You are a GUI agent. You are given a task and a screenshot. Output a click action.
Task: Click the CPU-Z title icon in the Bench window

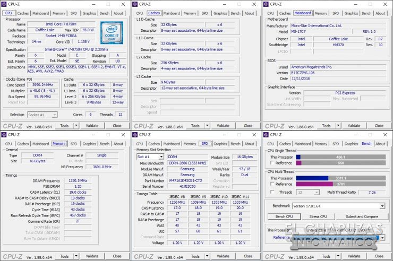coord(266,135)
